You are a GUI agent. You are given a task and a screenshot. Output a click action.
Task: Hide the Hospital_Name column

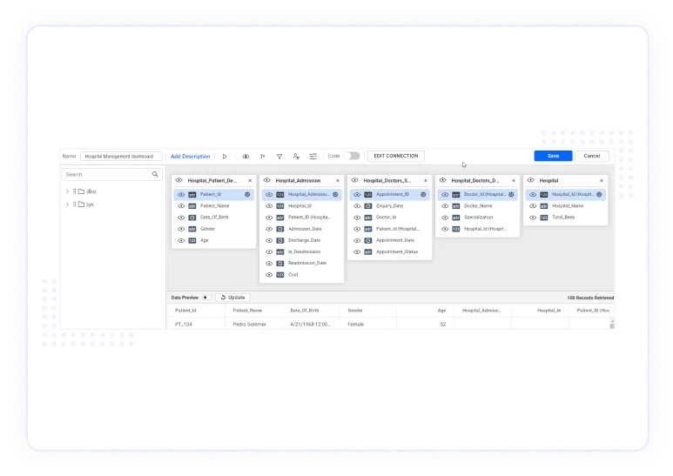click(x=533, y=206)
